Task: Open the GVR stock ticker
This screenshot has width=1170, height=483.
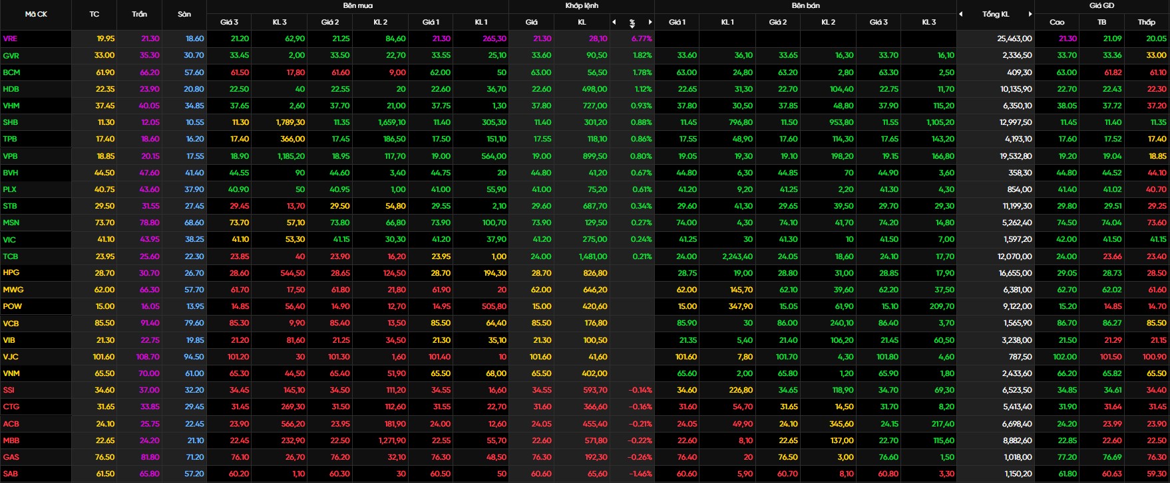Action: tap(11, 55)
